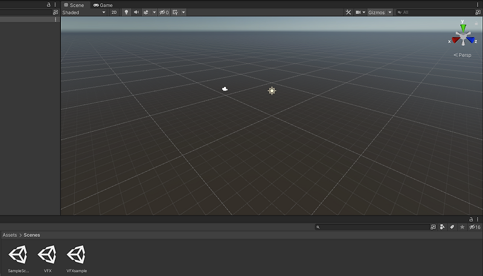Viewport: 483px width, 276px height.
Task: Open the Shaded draw mode dropdown
Action: tap(84, 12)
